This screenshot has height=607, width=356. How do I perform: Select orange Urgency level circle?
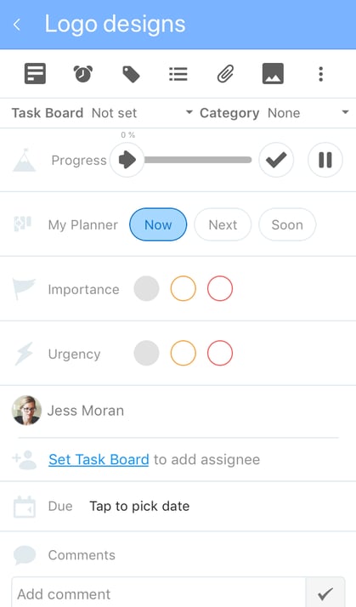point(183,354)
